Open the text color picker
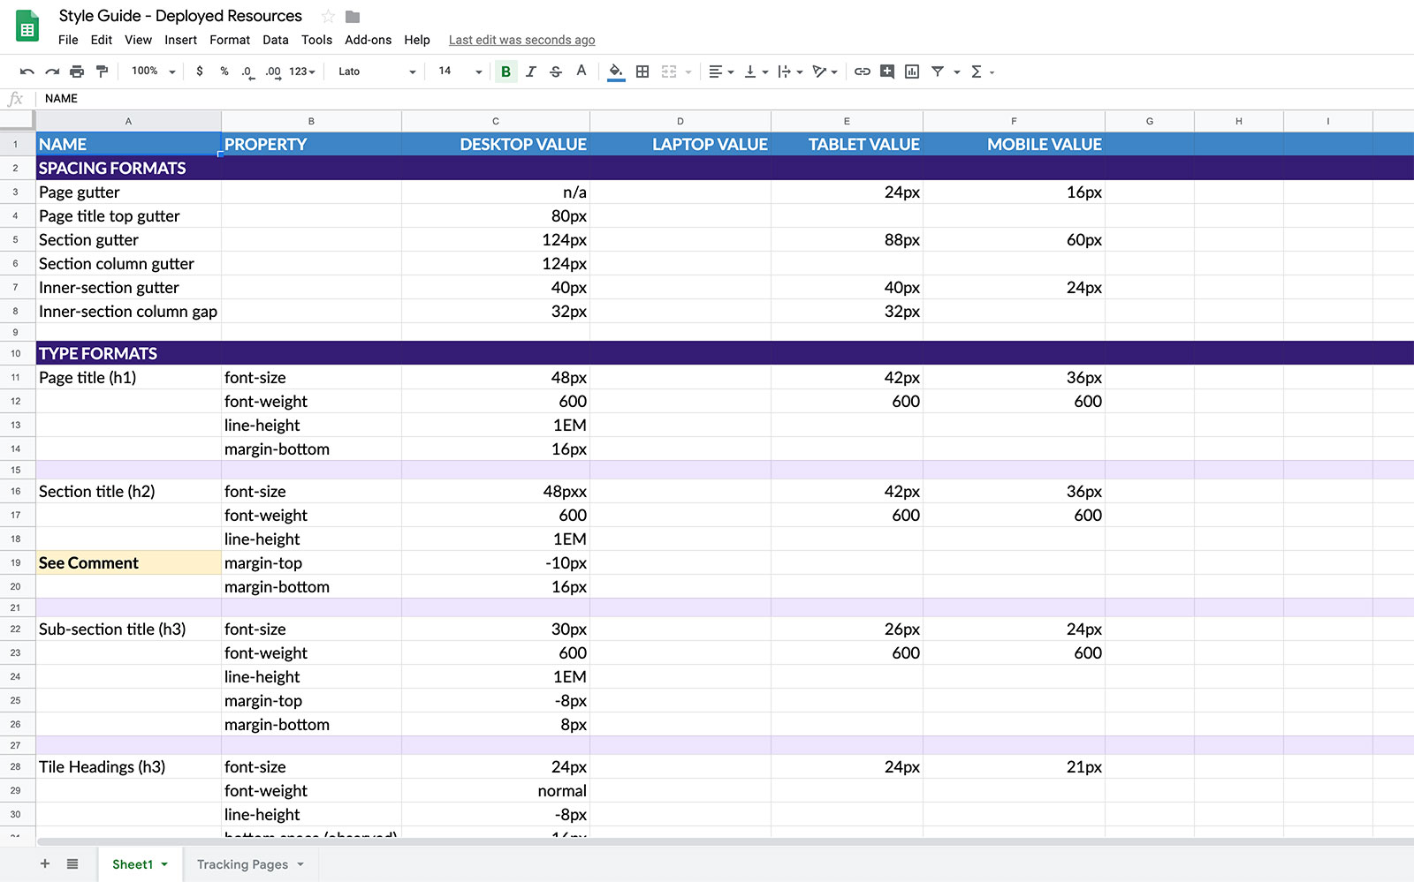Image resolution: width=1414 pixels, height=882 pixels. [x=581, y=72]
